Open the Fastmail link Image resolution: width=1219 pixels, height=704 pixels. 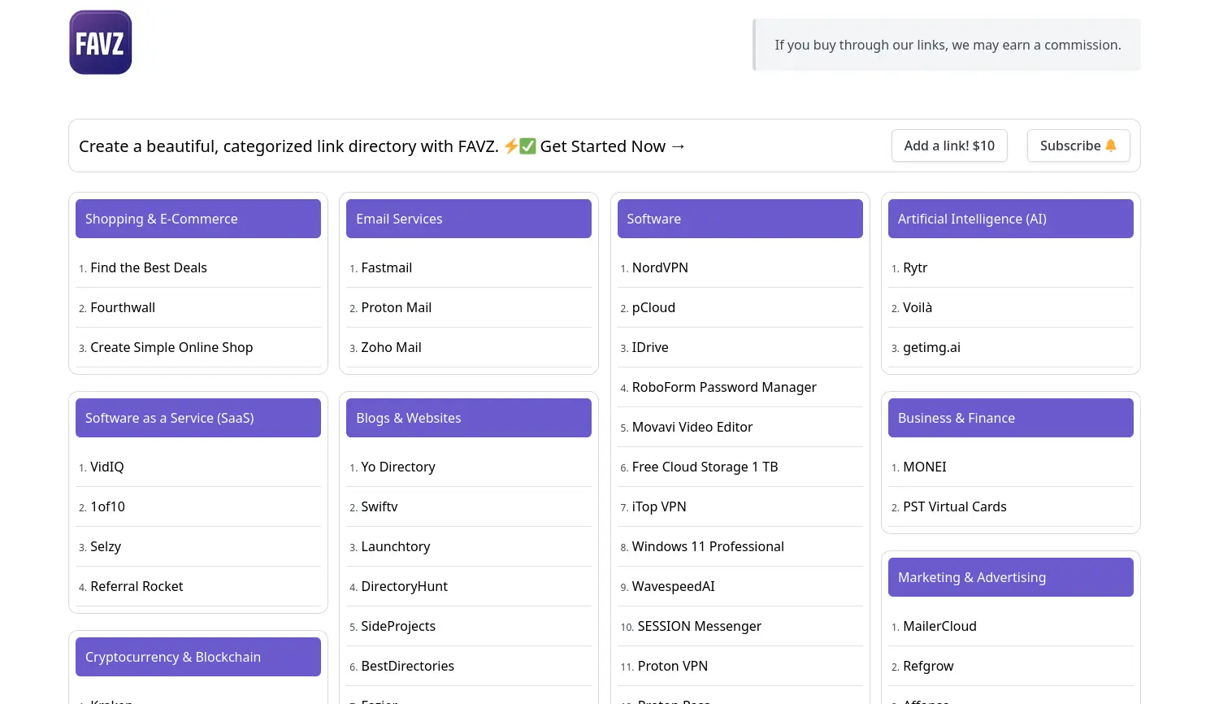386,267
